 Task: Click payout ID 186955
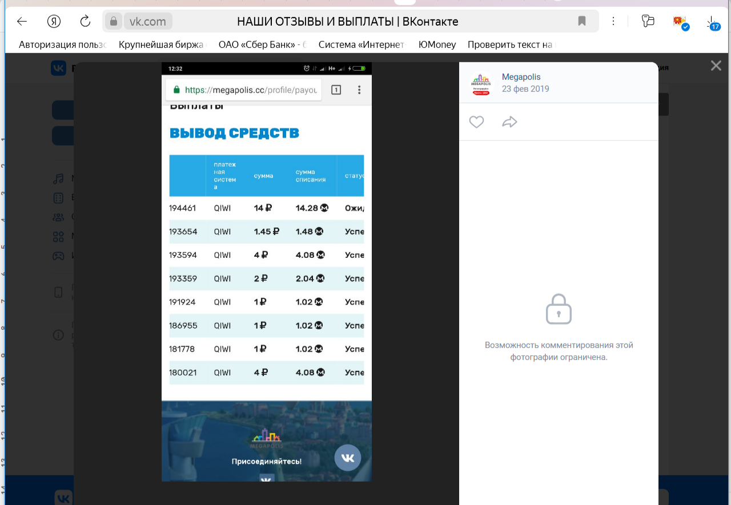pos(183,325)
